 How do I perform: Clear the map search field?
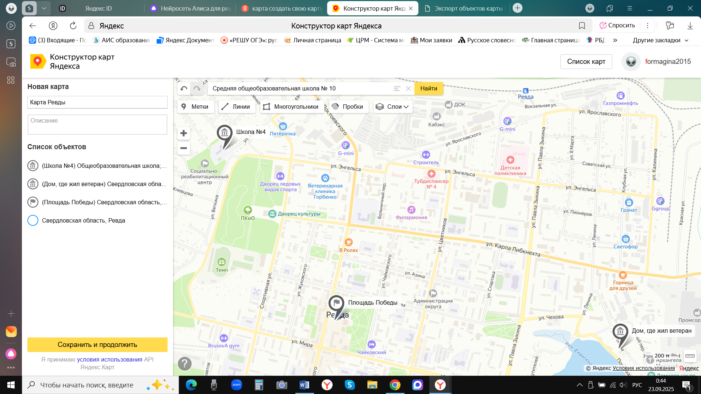click(x=408, y=88)
